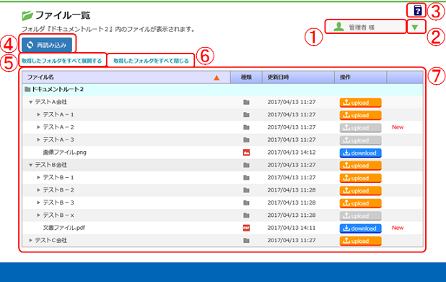
Task: Click the New label in 文書ファイル.pdf row
Action: [x=398, y=228]
